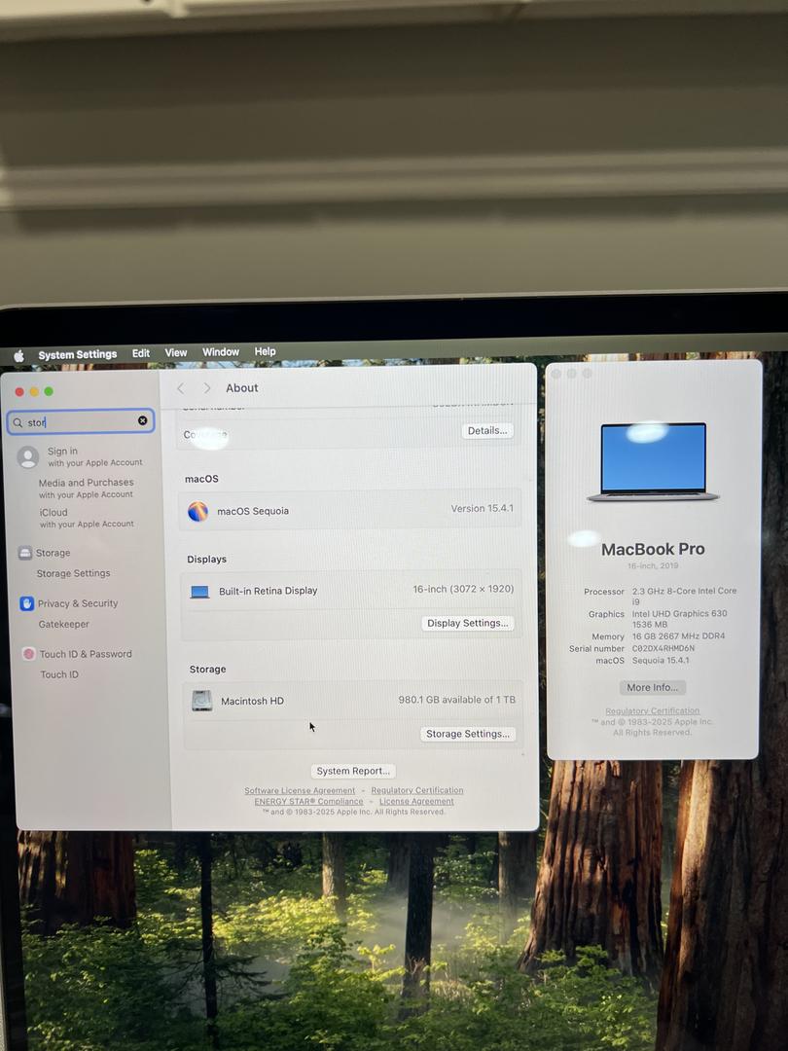Open the Window menu
Viewport: 788px width, 1051px height.
221,352
